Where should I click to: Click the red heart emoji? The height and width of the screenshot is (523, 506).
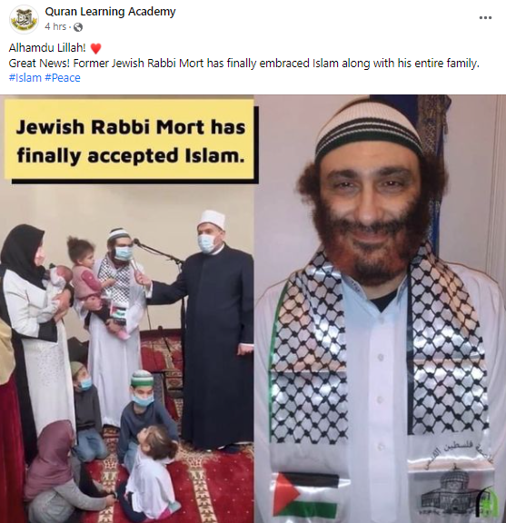(x=95, y=49)
